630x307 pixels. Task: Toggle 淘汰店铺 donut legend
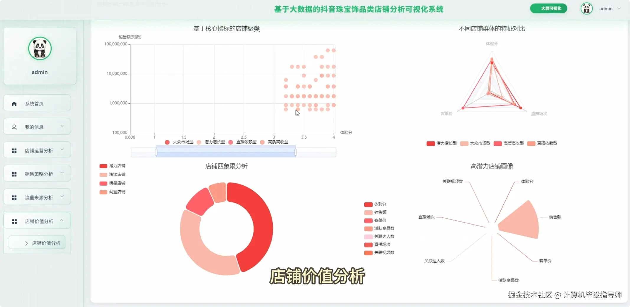(x=112, y=174)
